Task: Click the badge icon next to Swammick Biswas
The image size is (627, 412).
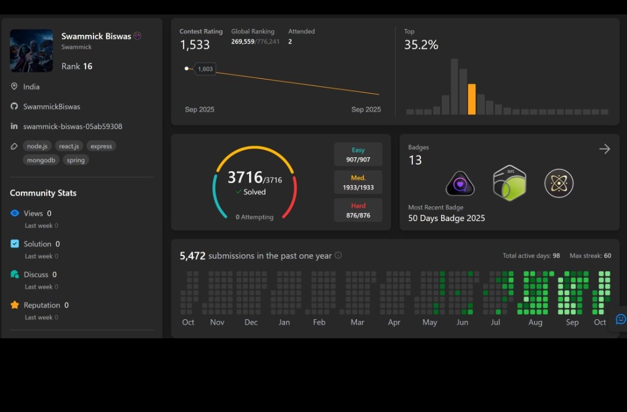Action: [138, 36]
